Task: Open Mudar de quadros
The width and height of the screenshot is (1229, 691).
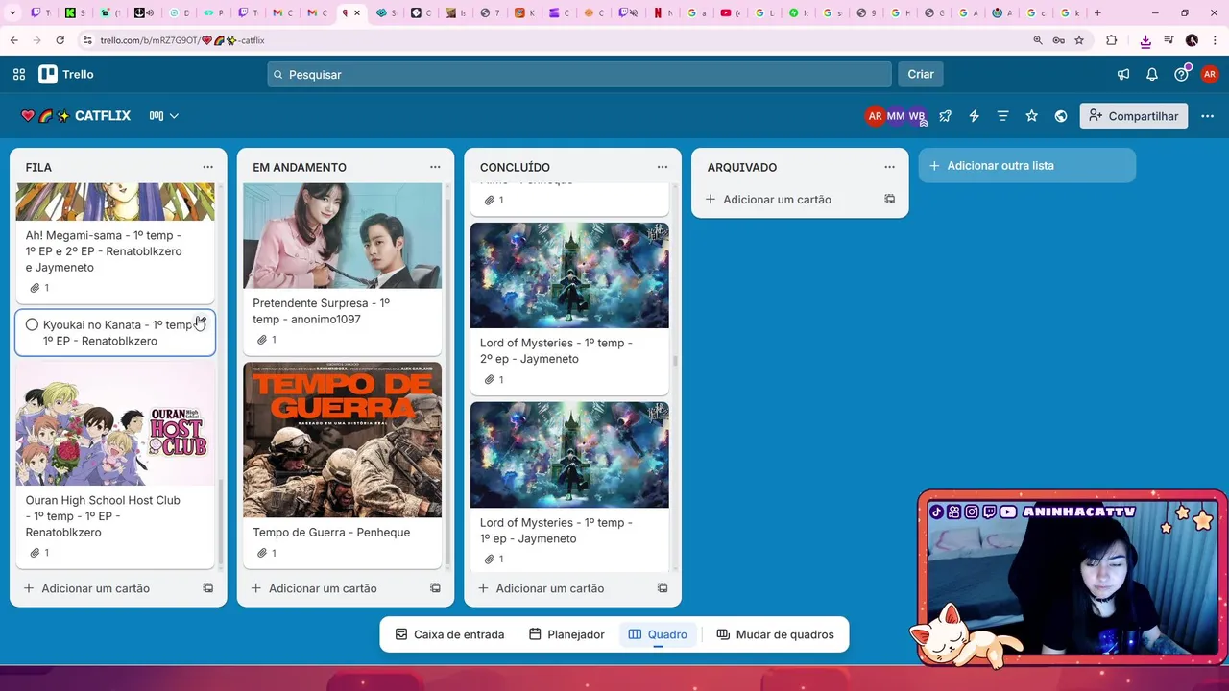Action: coord(775,634)
